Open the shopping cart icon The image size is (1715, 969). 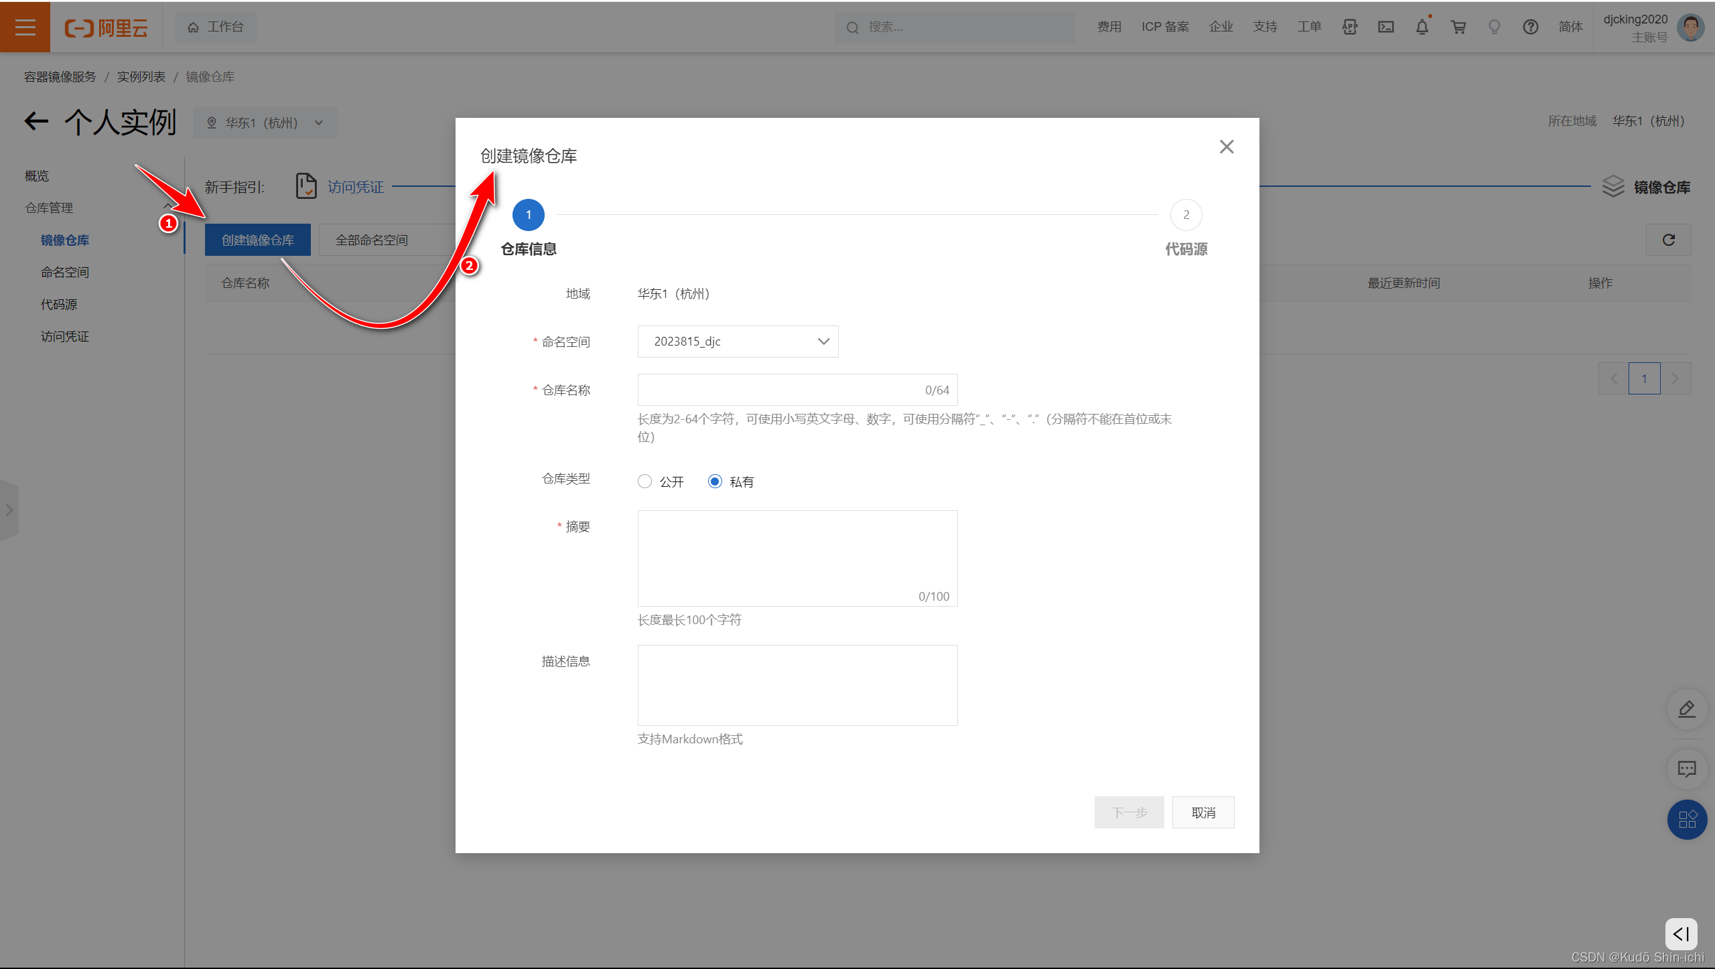pos(1458,27)
